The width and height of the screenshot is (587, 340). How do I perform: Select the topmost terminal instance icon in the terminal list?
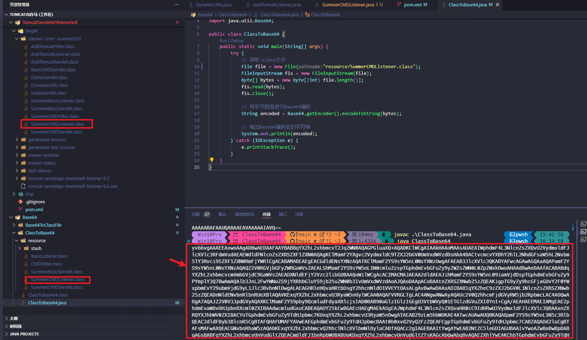tap(583, 224)
